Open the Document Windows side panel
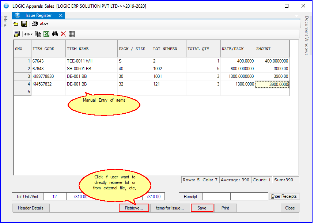 tap(307, 36)
